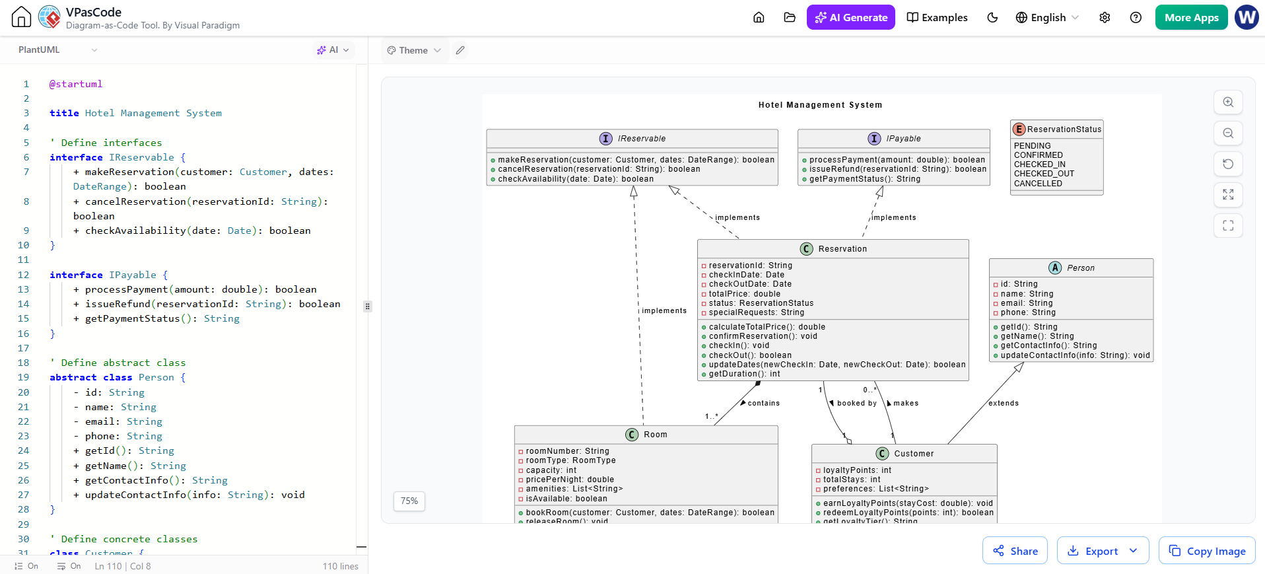The image size is (1265, 574).
Task: Open the Examples library
Action: [937, 17]
